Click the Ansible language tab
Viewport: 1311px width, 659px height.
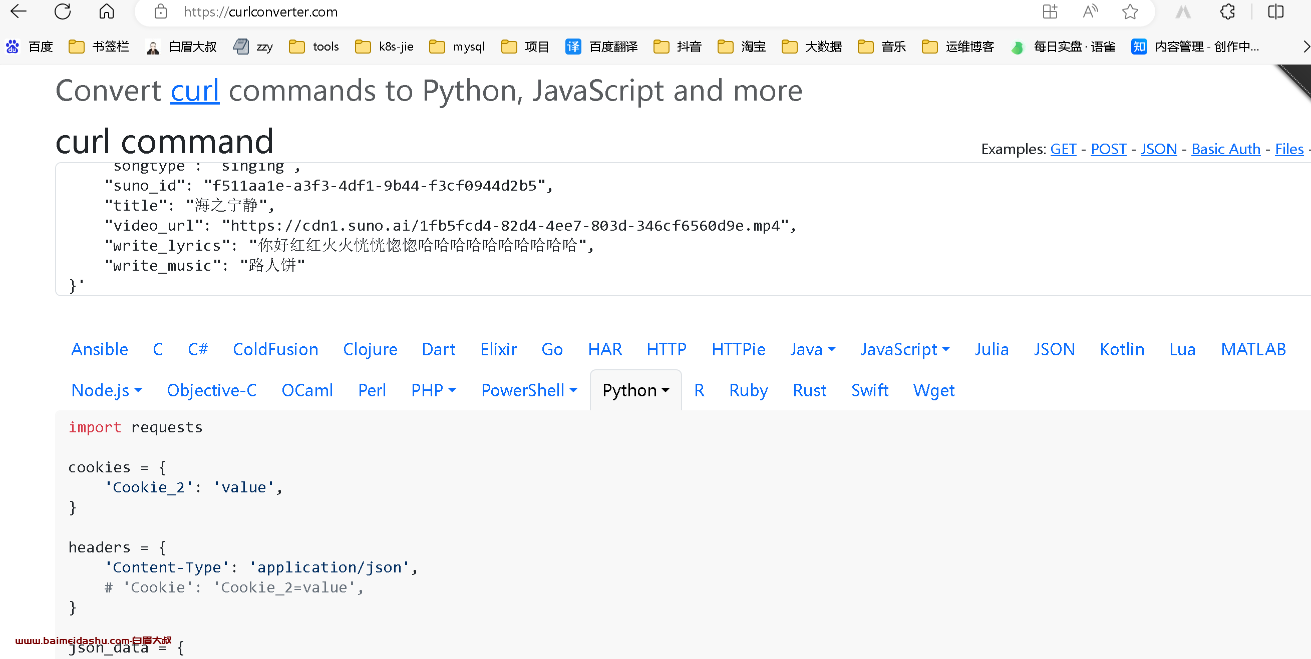tap(100, 349)
